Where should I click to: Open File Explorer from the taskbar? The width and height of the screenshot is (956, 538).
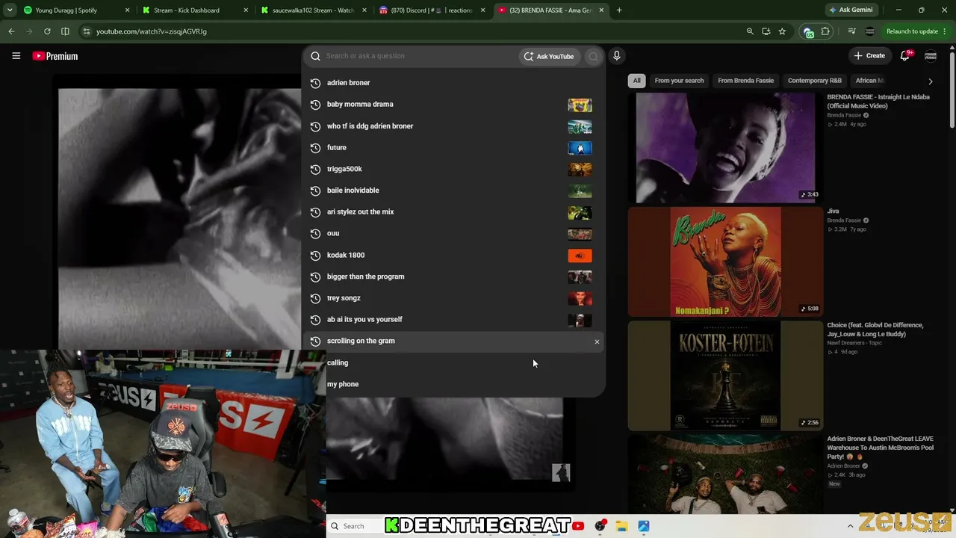coord(621,526)
